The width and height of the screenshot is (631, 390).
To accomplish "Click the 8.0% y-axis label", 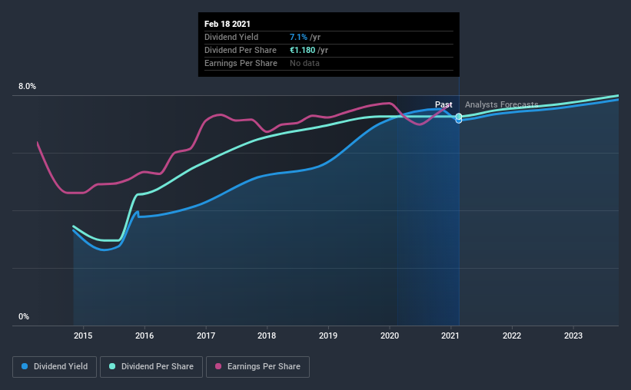I will [27, 87].
